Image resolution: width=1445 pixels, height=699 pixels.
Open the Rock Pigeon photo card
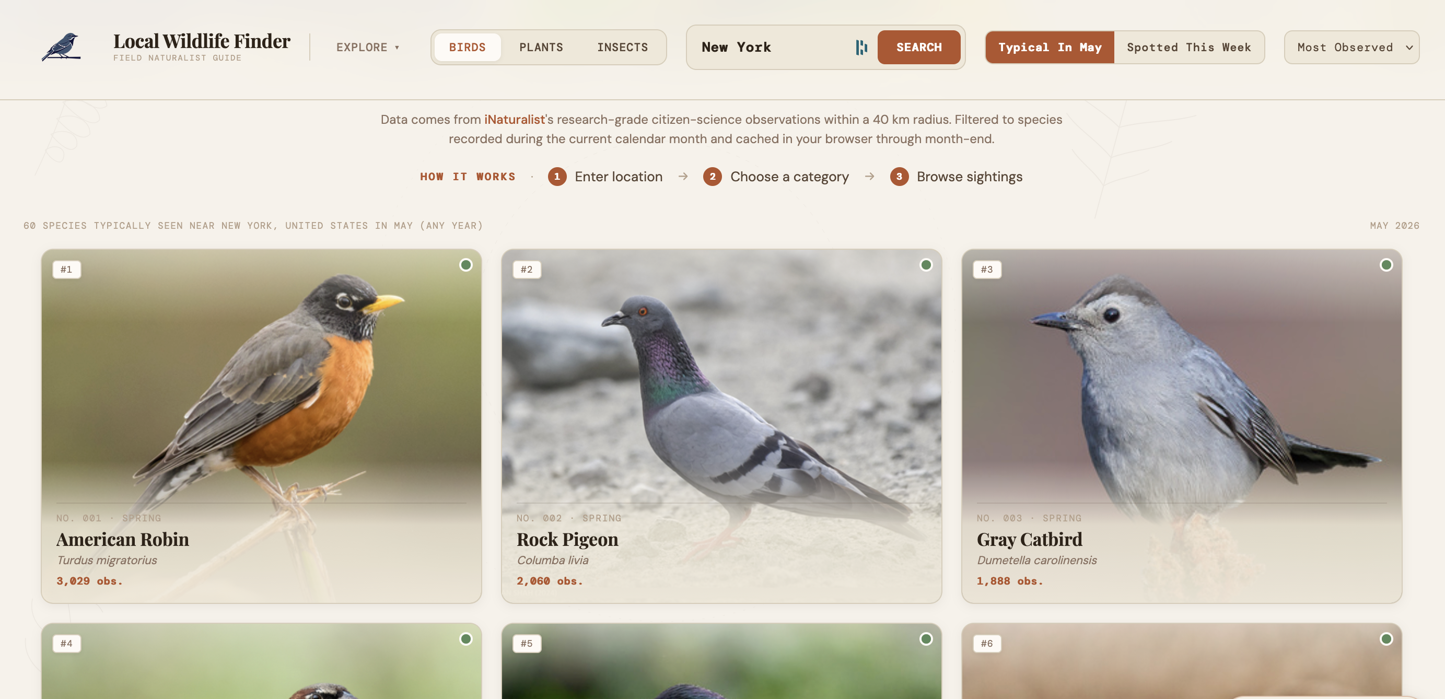tap(721, 426)
